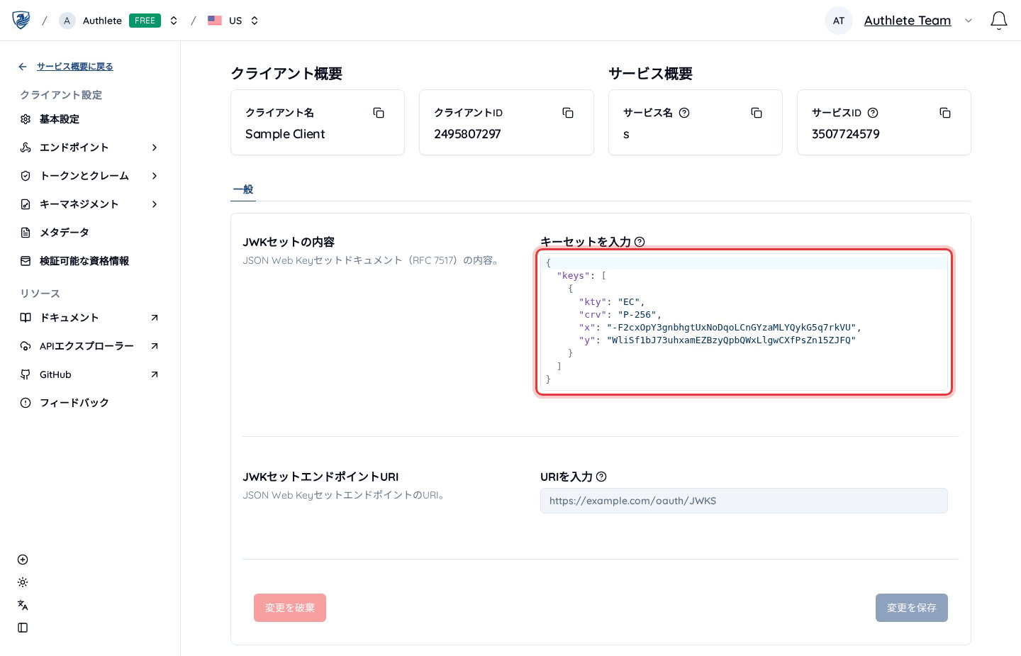
Task: Go back via サービス概要に戻る link
Action: (x=75, y=67)
